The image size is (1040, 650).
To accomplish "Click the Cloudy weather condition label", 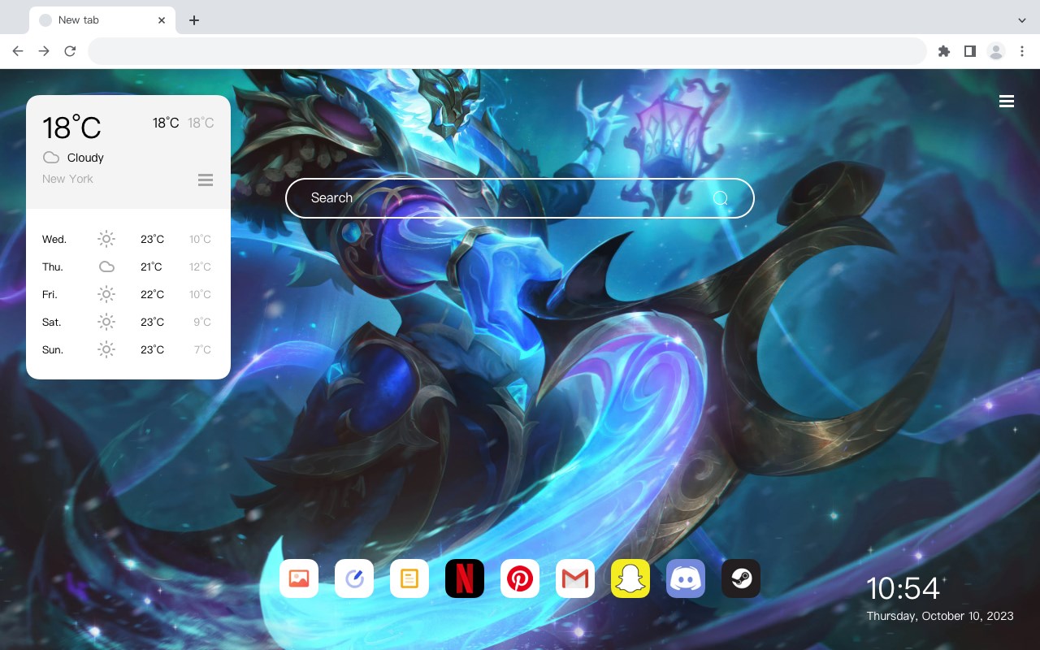I will click(x=85, y=158).
